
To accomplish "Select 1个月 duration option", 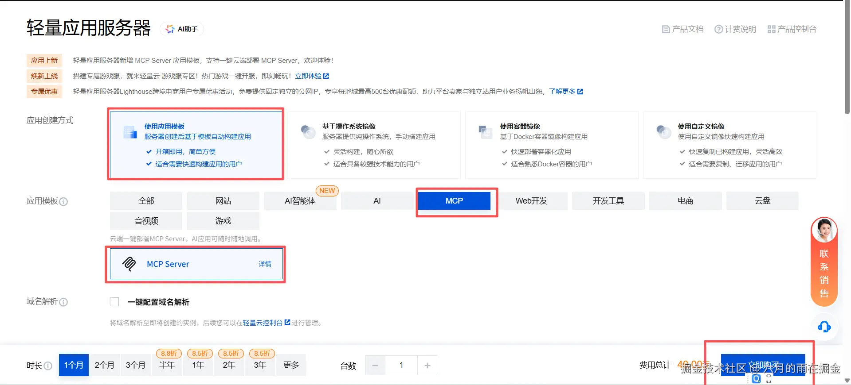I will pyautogui.click(x=74, y=365).
